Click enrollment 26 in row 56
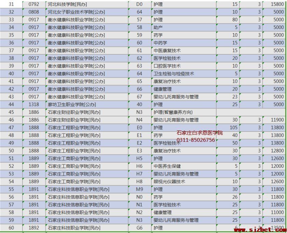Viewport: 287px width, 233px height. pyautogui.click(x=228, y=197)
